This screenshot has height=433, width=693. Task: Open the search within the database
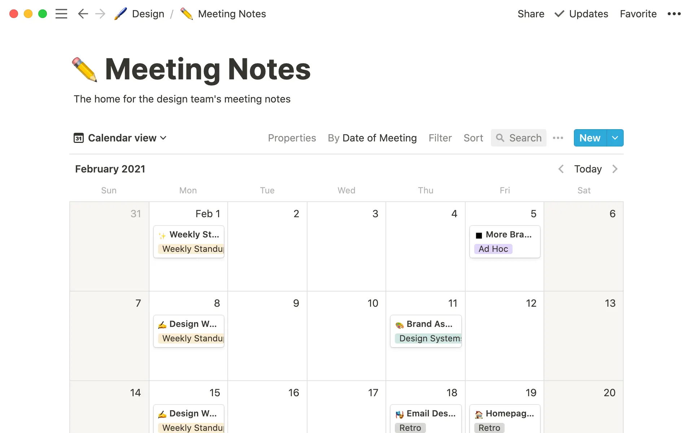[518, 138]
